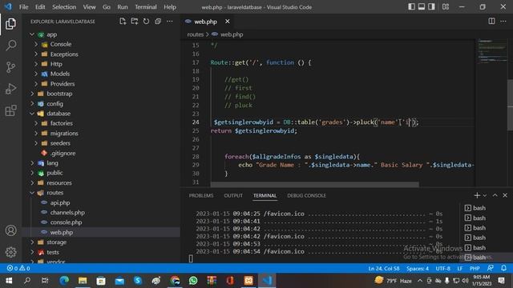Screen dimensions: 513x288
Task: Open the File menu
Action: [23, 7]
